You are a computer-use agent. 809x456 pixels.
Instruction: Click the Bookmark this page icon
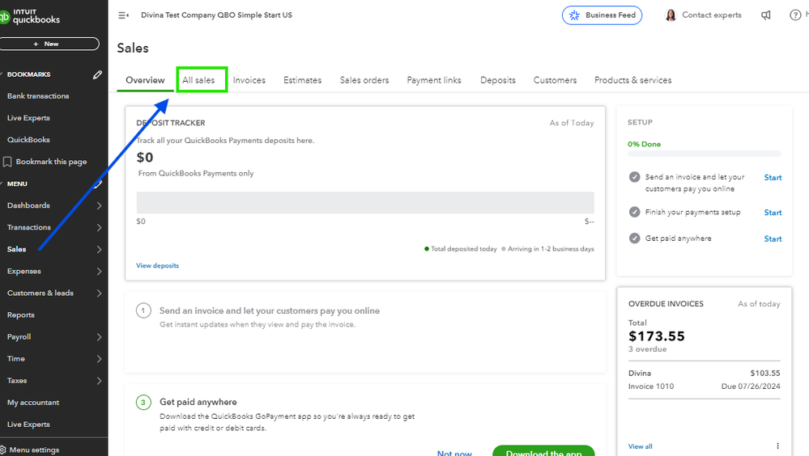tap(8, 162)
